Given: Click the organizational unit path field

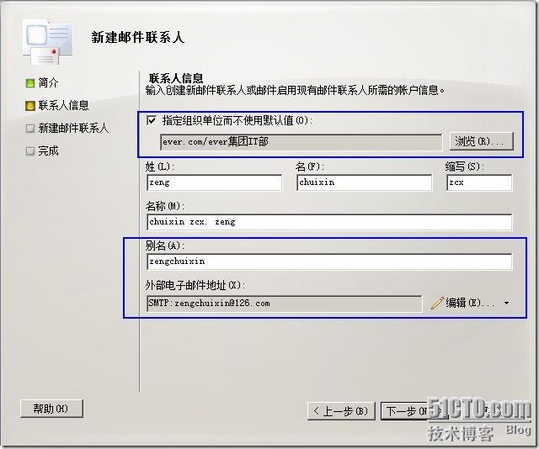Looking at the screenshot, I should tap(300, 141).
